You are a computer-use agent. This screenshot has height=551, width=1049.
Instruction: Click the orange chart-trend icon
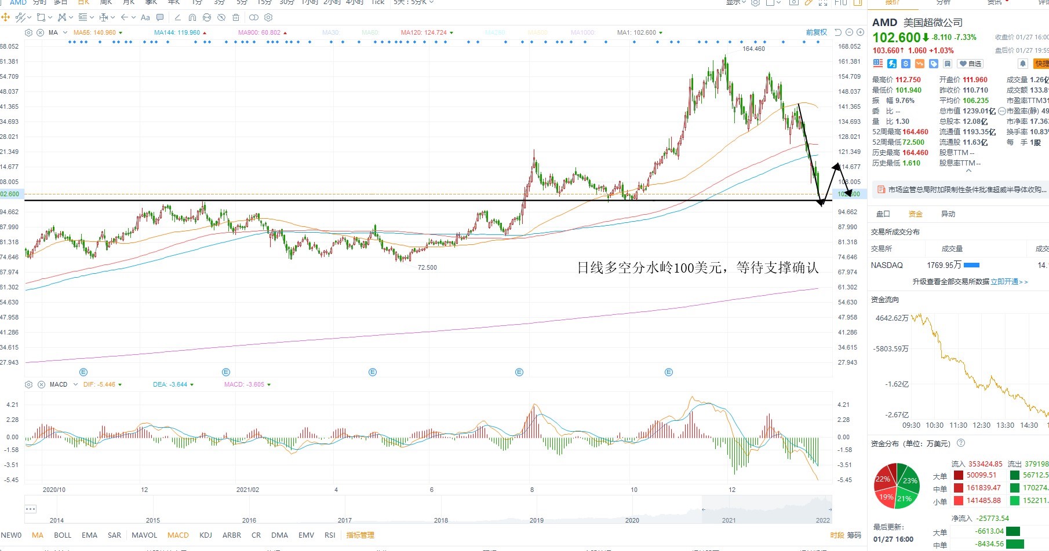[920, 64]
